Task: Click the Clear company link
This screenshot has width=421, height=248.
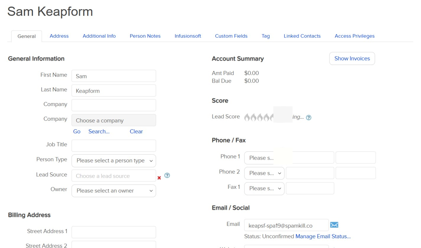Action: coord(136,131)
